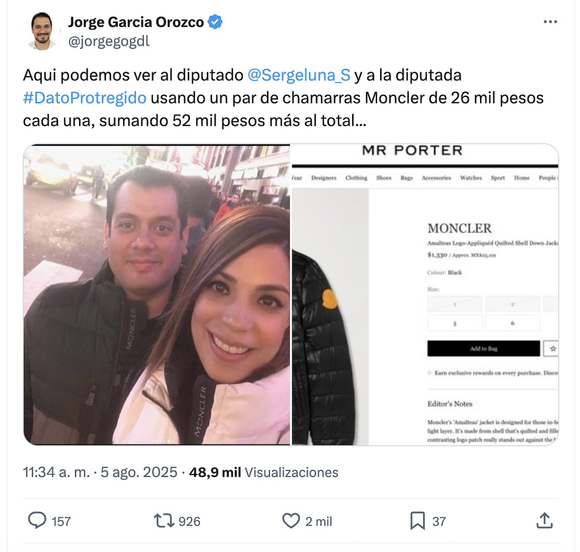Open Jorge Garcia Orozco profile picture
580x552 pixels.
coord(41,31)
